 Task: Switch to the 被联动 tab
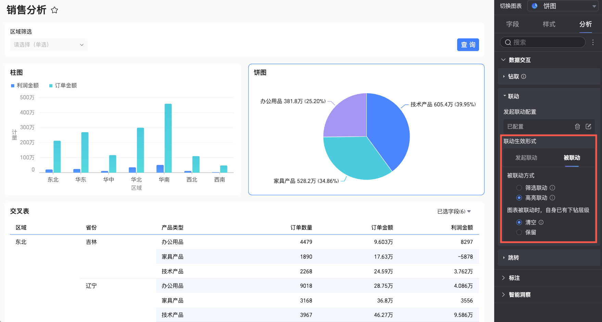572,158
